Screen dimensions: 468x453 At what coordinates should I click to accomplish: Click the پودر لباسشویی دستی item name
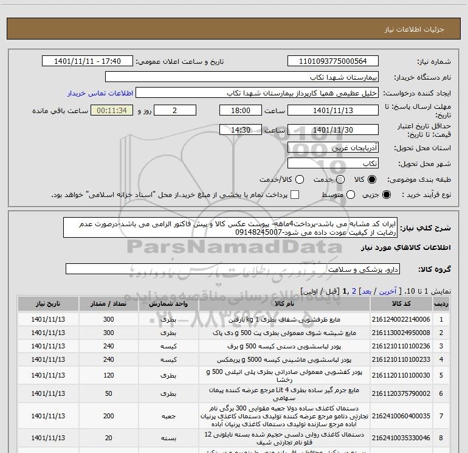284,346
